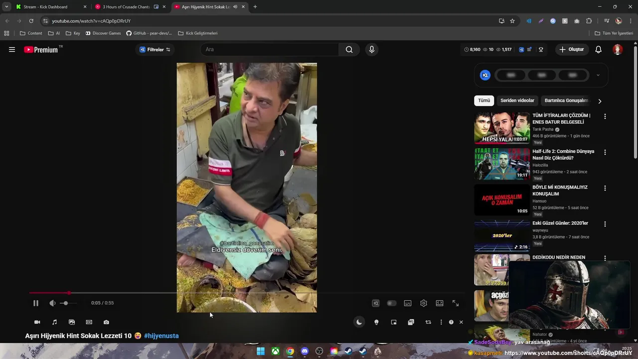Adjust the video volume slider
This screenshot has height=359, width=638.
pyautogui.click(x=69, y=303)
